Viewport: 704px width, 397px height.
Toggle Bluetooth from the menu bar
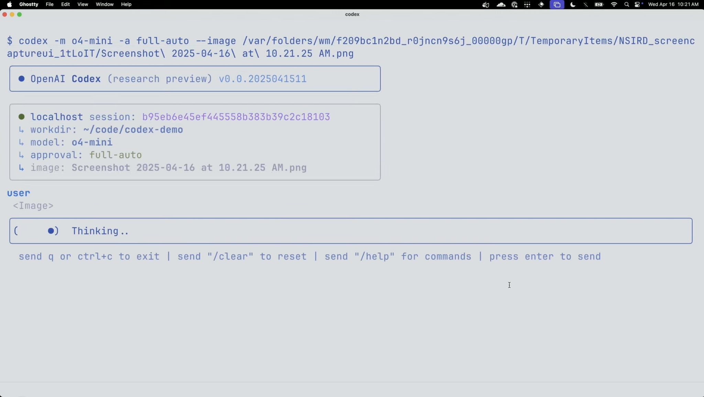[585, 4]
